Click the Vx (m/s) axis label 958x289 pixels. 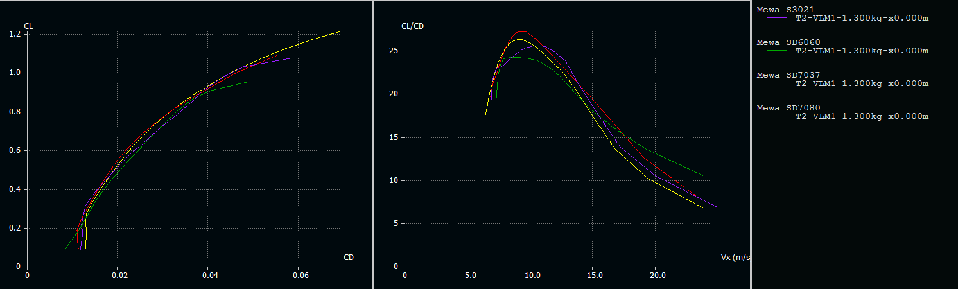[735, 258]
